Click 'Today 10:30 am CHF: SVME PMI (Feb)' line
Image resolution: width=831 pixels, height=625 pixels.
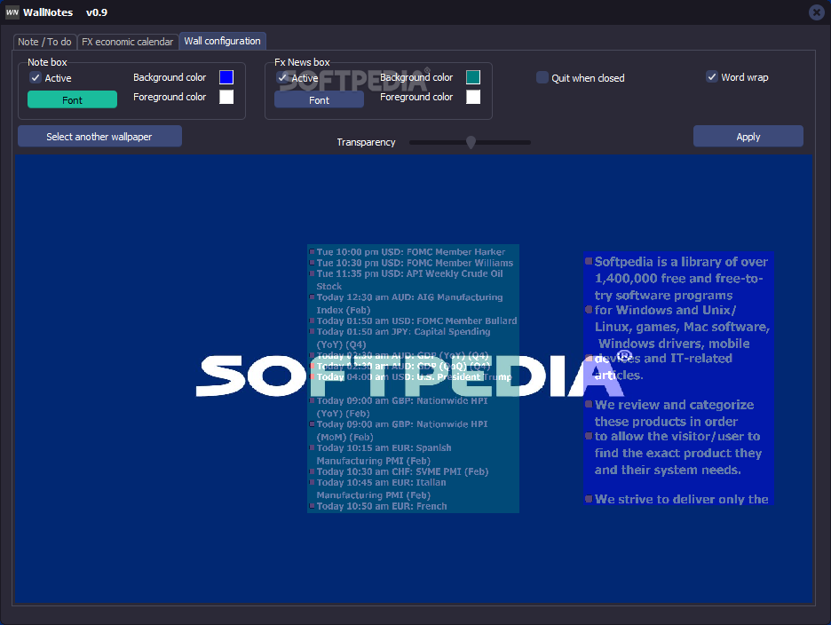402,471
